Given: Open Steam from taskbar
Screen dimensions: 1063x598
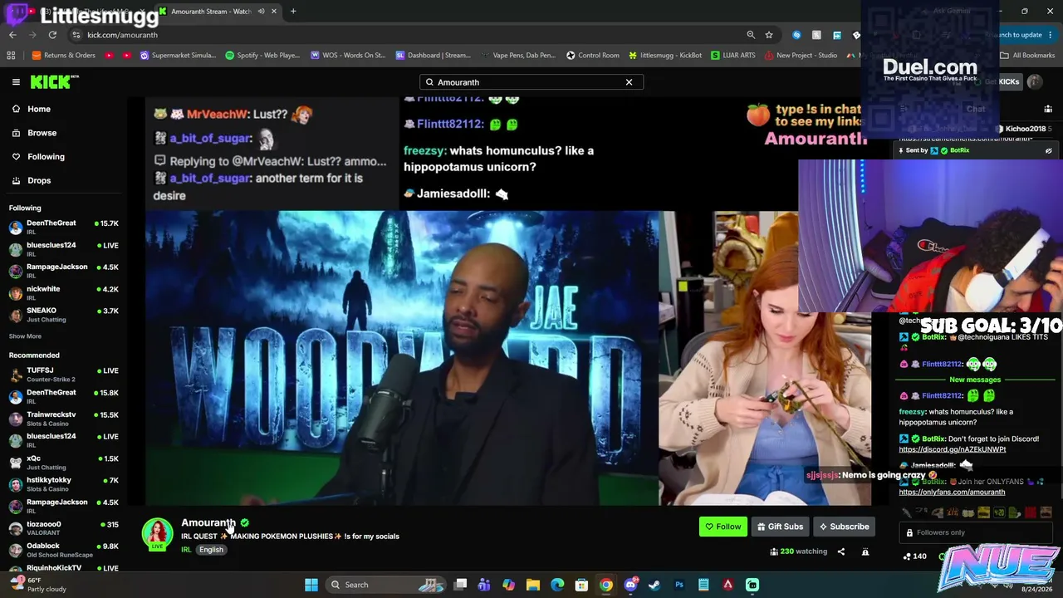Looking at the screenshot, I should (654, 585).
